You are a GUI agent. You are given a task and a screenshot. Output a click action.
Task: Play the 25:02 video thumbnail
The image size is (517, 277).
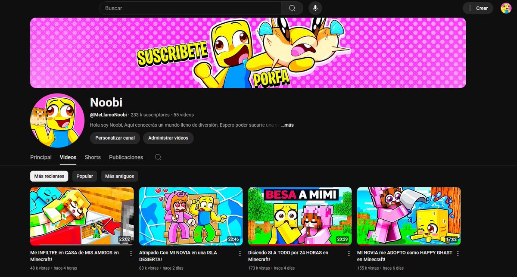(82, 216)
